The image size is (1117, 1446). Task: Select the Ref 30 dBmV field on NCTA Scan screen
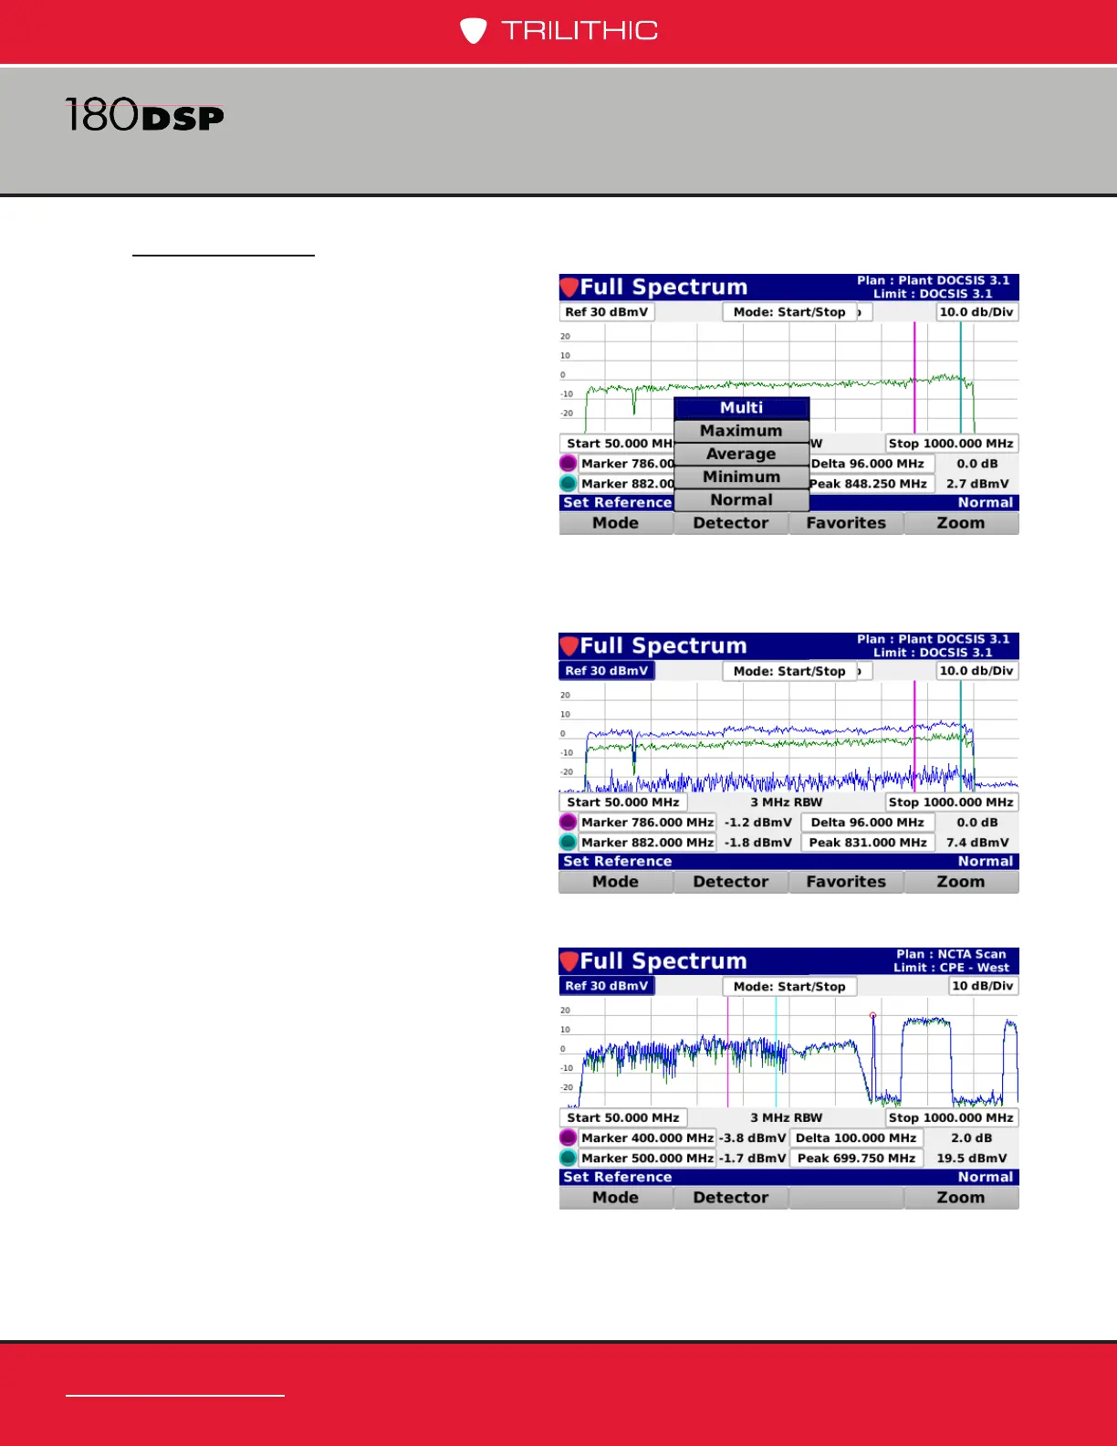pyautogui.click(x=607, y=986)
